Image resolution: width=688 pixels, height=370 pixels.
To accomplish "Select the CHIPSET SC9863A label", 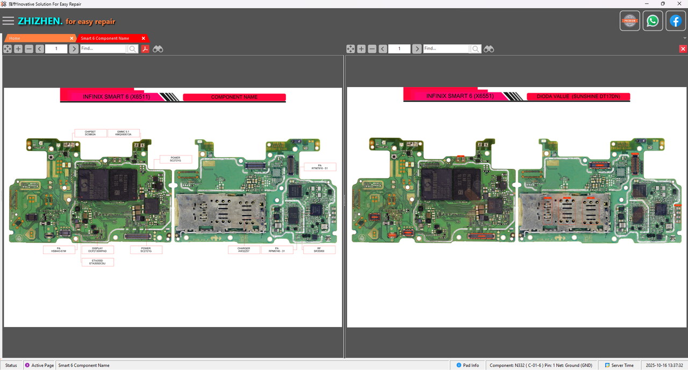I will [90, 133].
